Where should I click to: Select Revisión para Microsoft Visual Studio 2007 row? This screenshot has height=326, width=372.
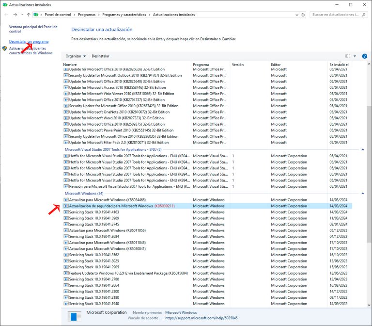[207, 186]
